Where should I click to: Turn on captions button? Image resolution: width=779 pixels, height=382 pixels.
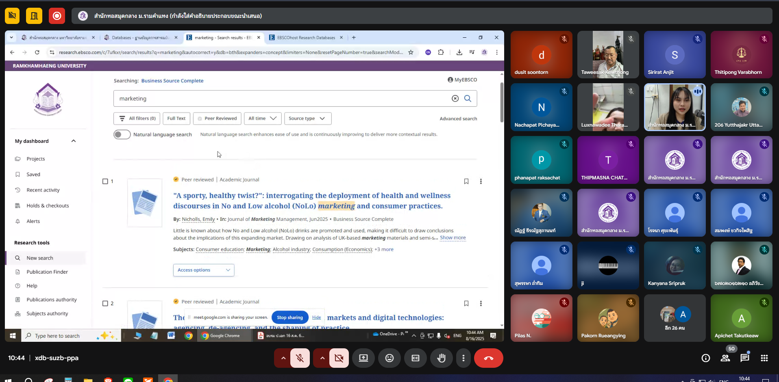pos(416,358)
